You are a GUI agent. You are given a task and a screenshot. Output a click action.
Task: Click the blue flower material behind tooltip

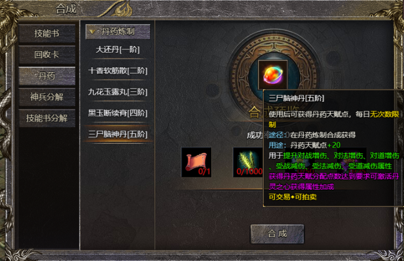click(x=300, y=162)
